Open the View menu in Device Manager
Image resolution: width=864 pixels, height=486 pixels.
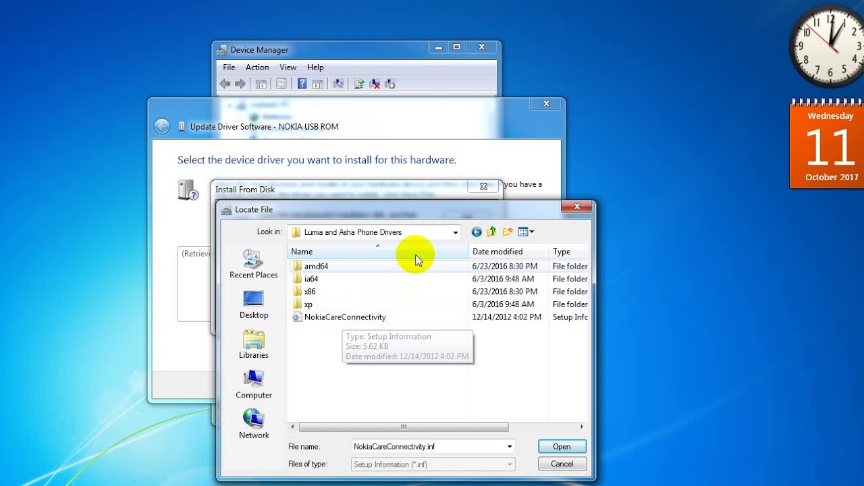288,67
